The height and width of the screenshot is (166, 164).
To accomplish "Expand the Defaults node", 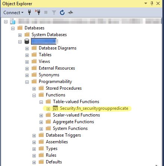I will pyautogui.click(x=34, y=162).
